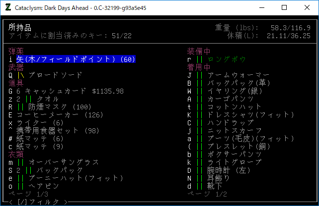Click the 道具 category header
This screenshot has width=319, height=206.
(x=16, y=83)
